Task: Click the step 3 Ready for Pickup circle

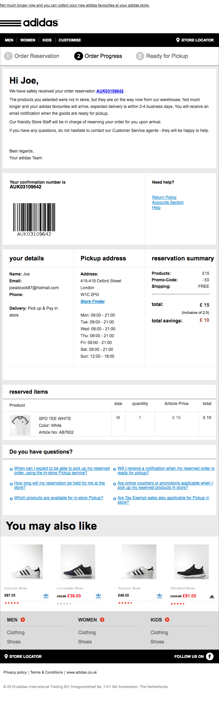Action: click(140, 56)
